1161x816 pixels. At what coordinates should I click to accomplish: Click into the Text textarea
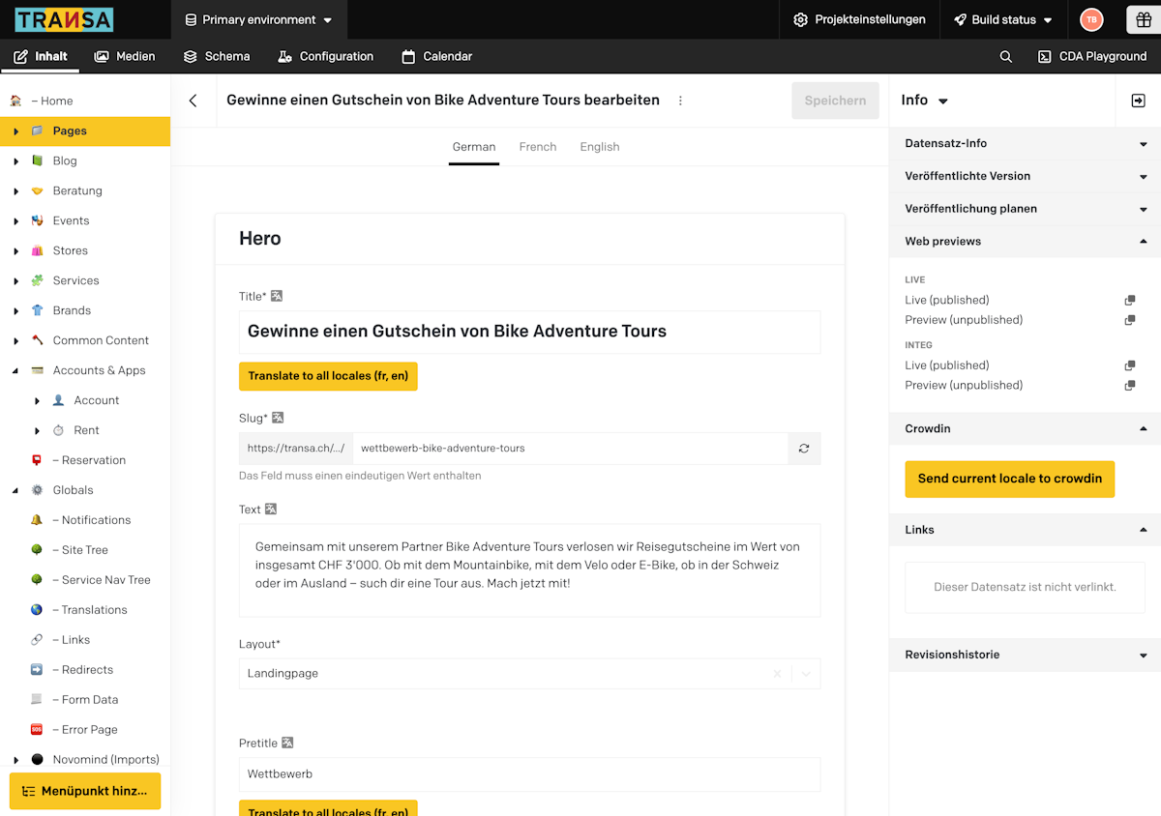pyautogui.click(x=530, y=570)
